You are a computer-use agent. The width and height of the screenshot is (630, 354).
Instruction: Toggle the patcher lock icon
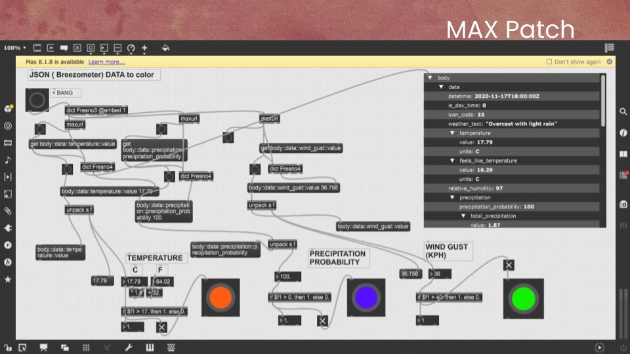click(x=7, y=347)
